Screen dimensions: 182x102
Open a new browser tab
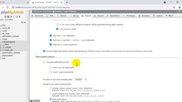67,2
